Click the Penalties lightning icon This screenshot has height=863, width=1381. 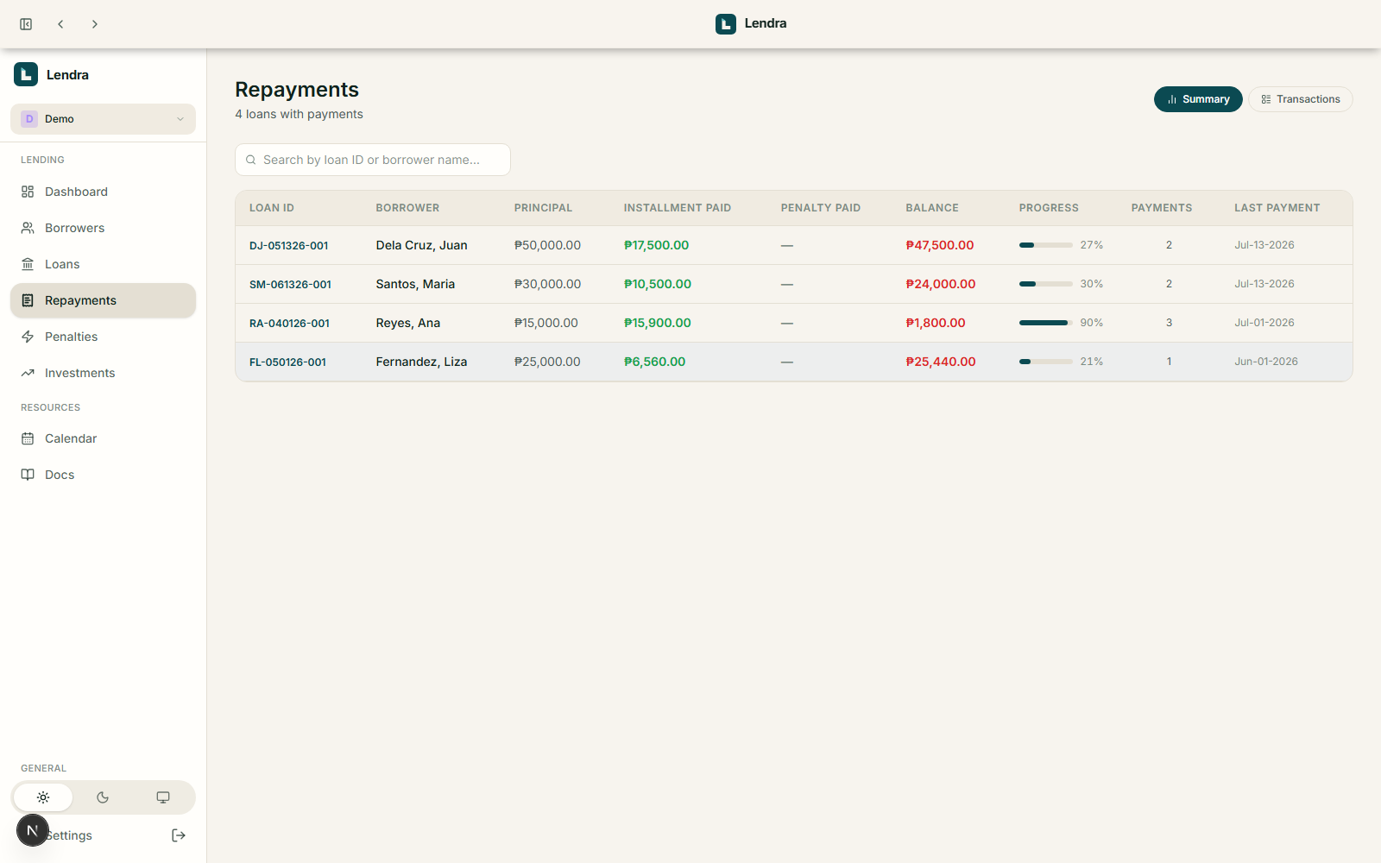click(x=28, y=337)
